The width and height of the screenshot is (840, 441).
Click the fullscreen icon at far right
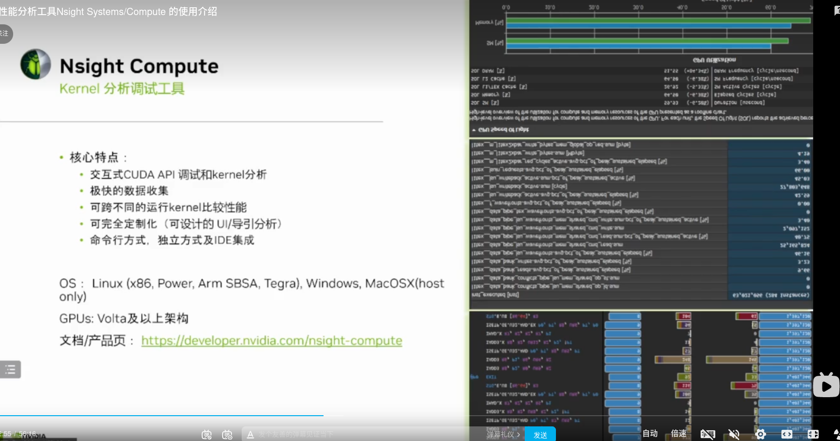click(838, 434)
